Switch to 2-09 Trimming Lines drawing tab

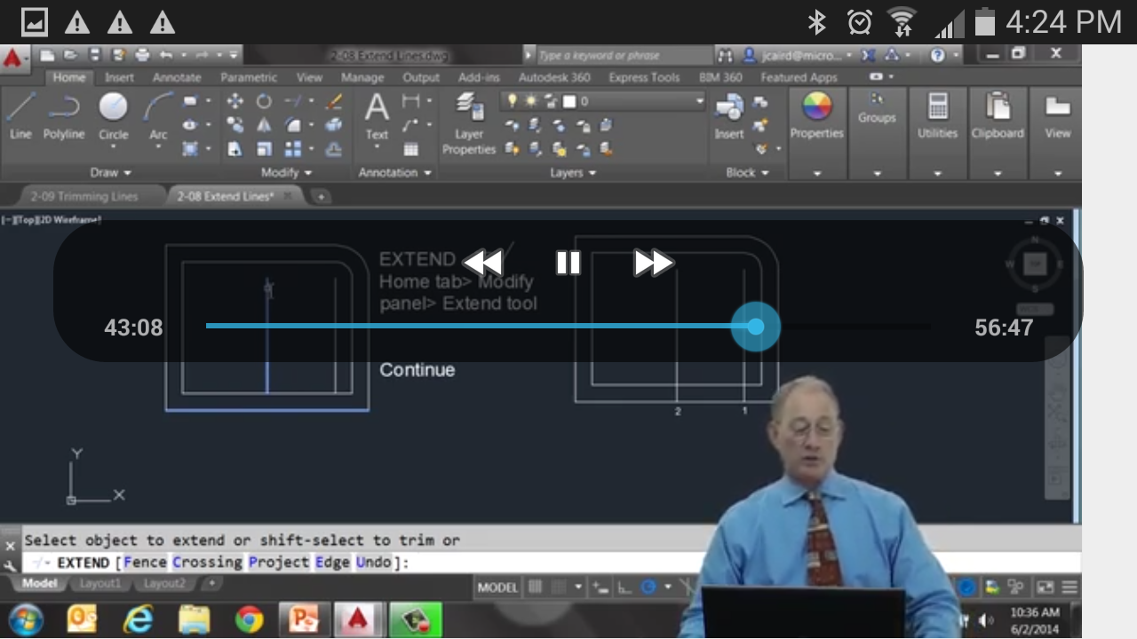pyautogui.click(x=84, y=196)
